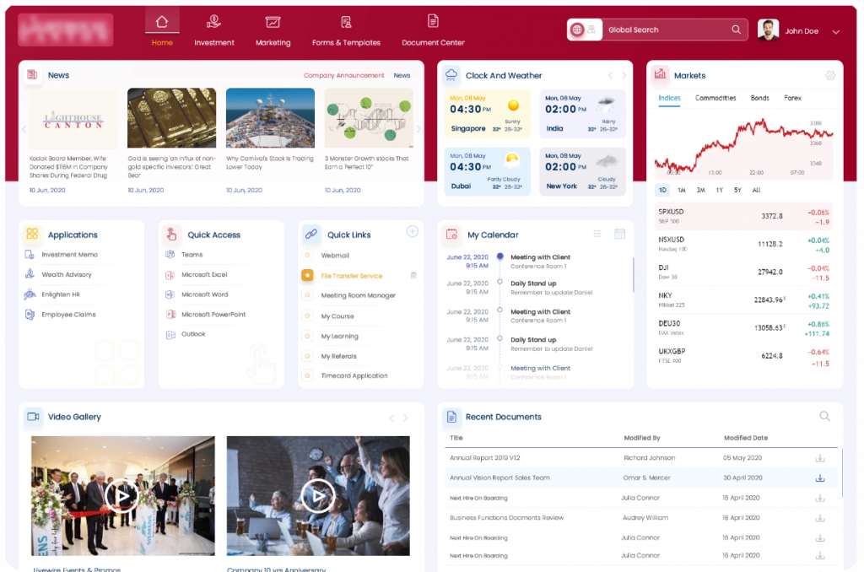The width and height of the screenshot is (864, 572).
Task: Open the Forms & Templates icon
Action: click(346, 22)
